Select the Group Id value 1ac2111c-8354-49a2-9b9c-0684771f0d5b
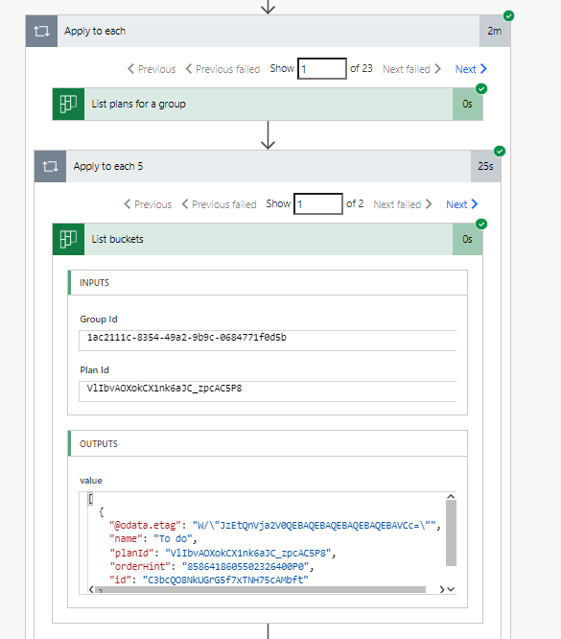The height and width of the screenshot is (639, 561). [187, 338]
